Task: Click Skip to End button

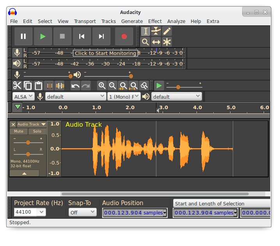Action: [x=101, y=36]
